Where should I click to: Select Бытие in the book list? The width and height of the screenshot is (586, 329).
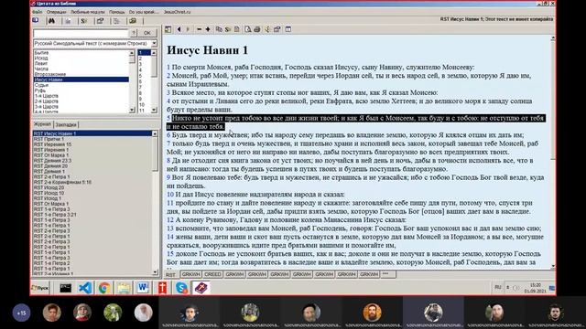pos(41,53)
